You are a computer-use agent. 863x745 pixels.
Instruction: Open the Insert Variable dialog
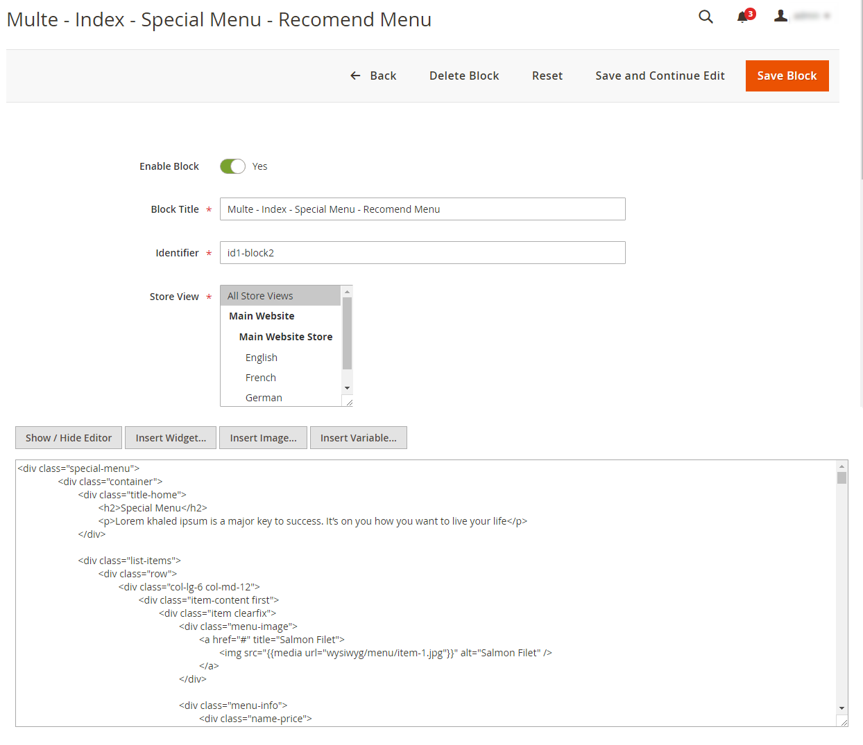pos(358,438)
